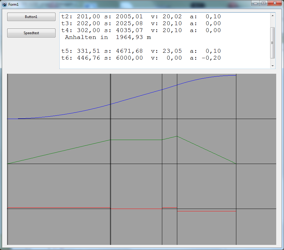
Task: Click the acceleration value -0,20
Action: pos(211,58)
